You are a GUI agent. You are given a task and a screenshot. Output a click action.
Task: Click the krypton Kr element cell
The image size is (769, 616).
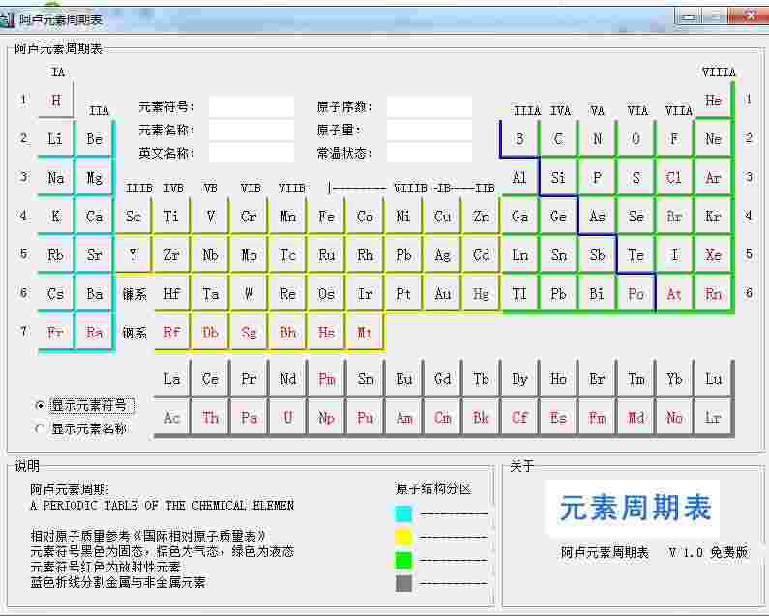click(714, 217)
